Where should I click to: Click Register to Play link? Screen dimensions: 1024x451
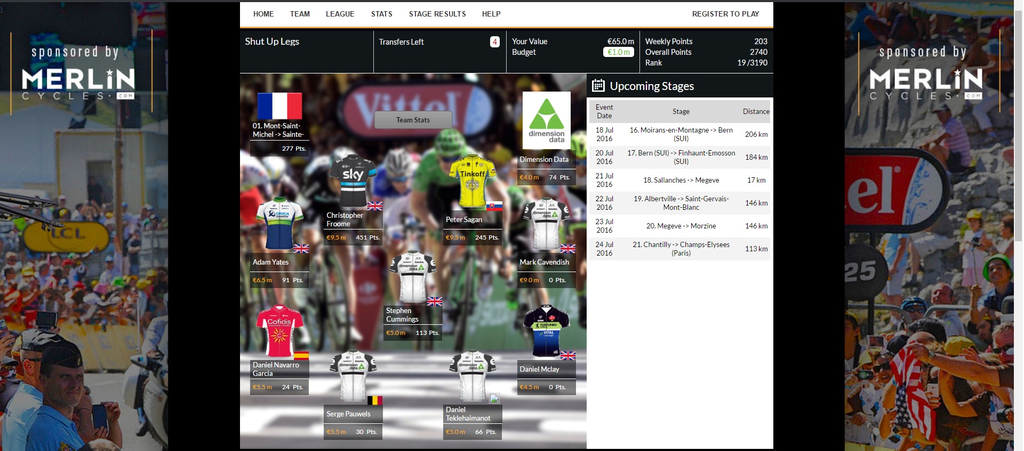(x=725, y=14)
